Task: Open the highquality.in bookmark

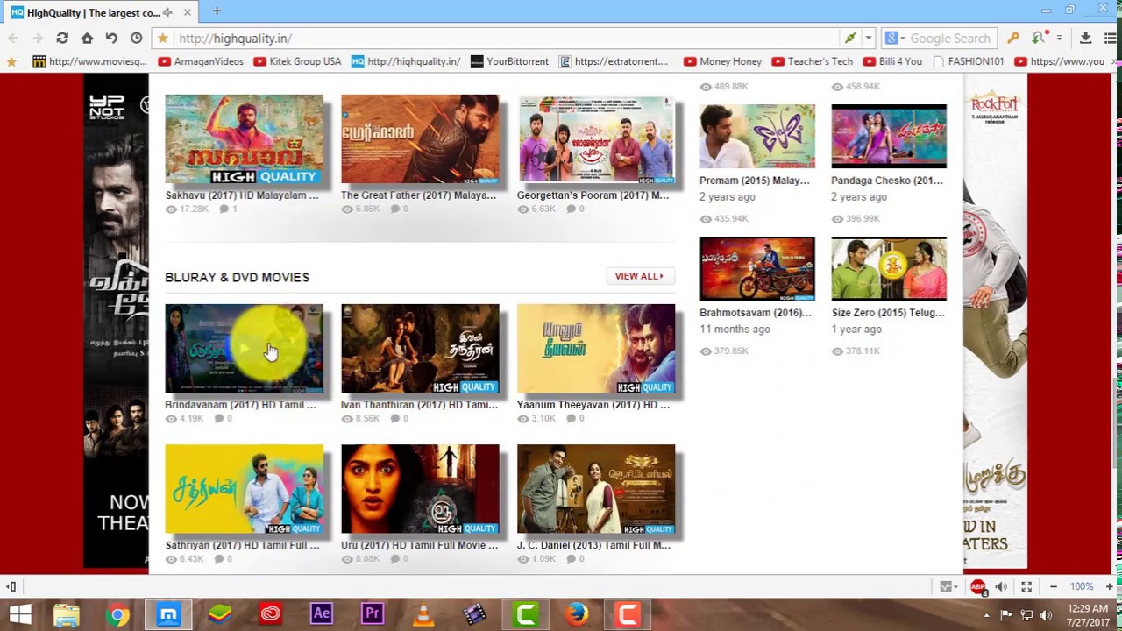Action: point(405,61)
